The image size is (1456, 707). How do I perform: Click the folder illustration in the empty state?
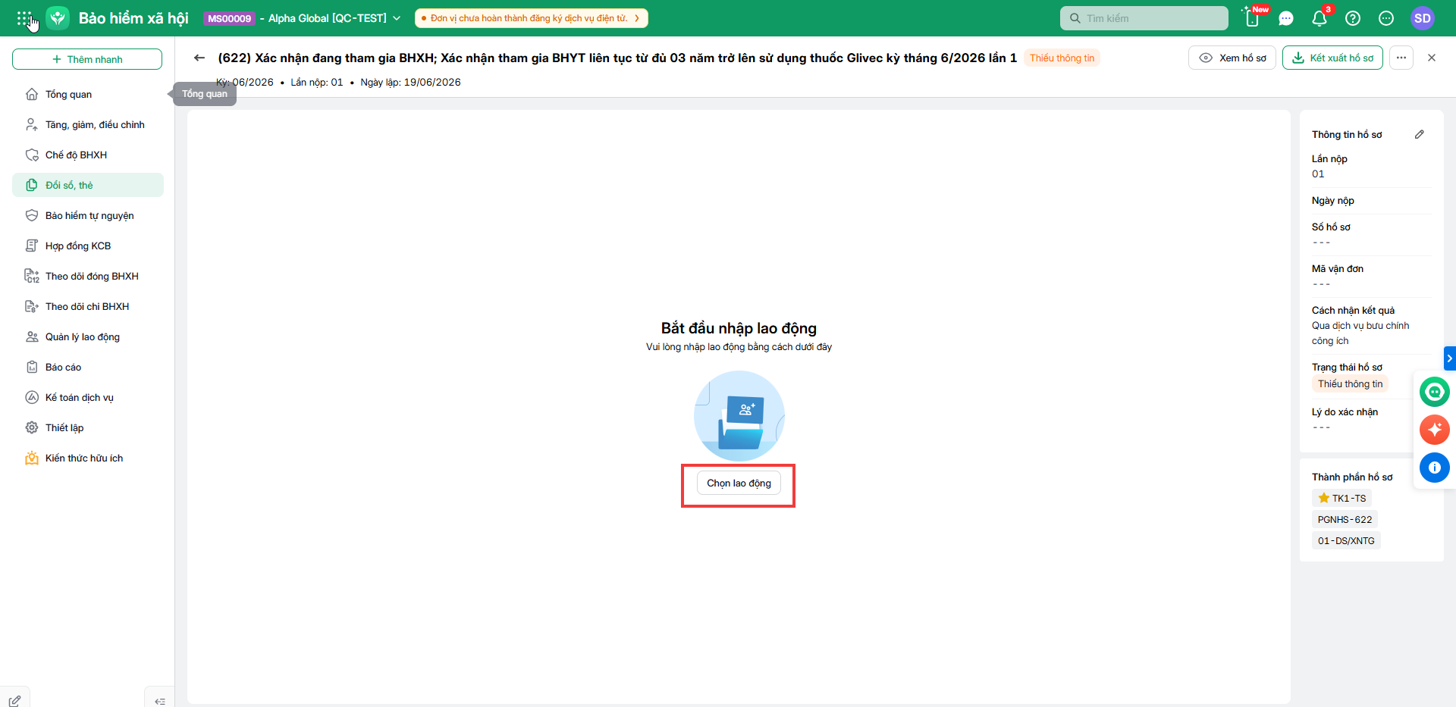[x=739, y=416]
